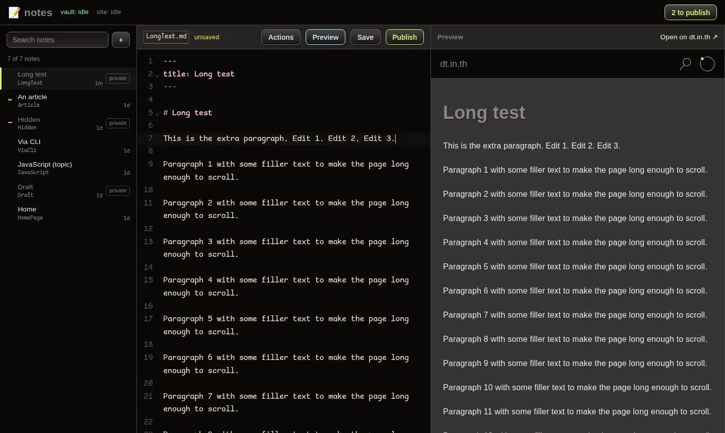Click the yellow modified marker on An article
Viewport: 725px width, 433px height.
[10, 100]
